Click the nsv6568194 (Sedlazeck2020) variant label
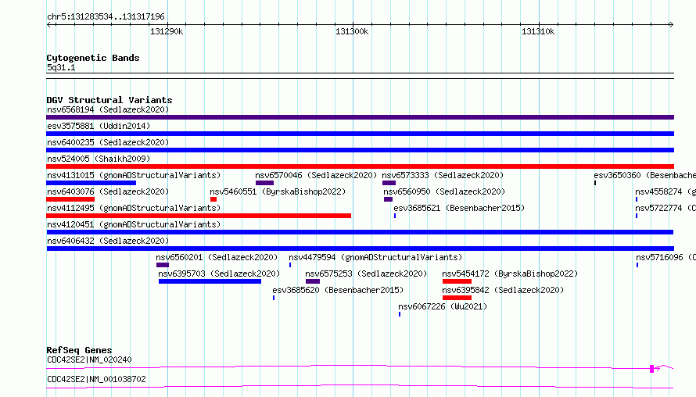The height and width of the screenshot is (397, 696). [108, 109]
